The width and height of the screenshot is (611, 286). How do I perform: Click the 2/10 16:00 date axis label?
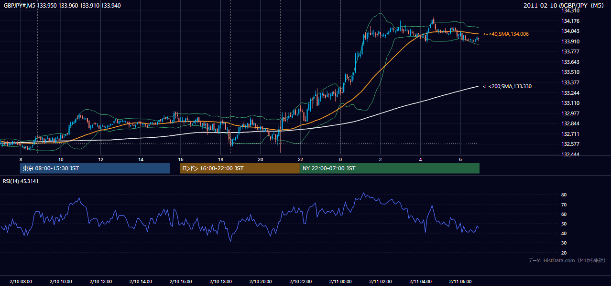tap(181, 282)
